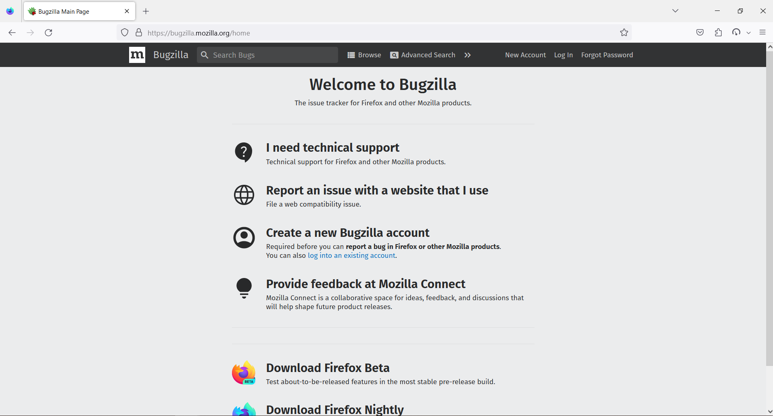Toggle bookmark star for this page
This screenshot has width=773, height=416.
[x=624, y=32]
